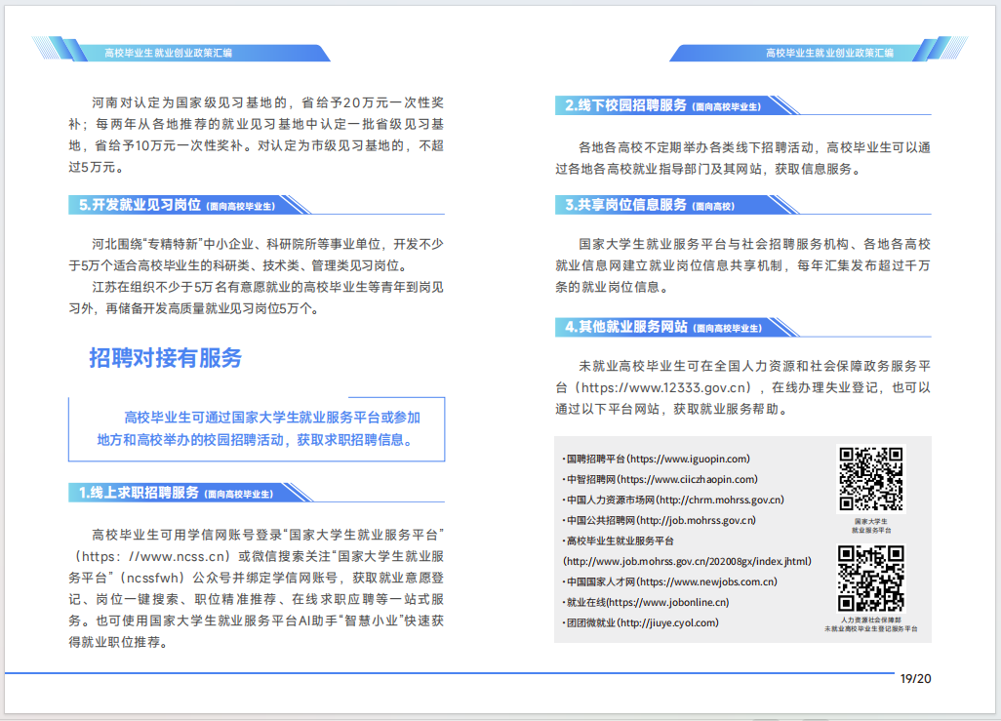
Task: Click the 未就业高校毕业生登记服务平台 QR code
Action: (871, 578)
